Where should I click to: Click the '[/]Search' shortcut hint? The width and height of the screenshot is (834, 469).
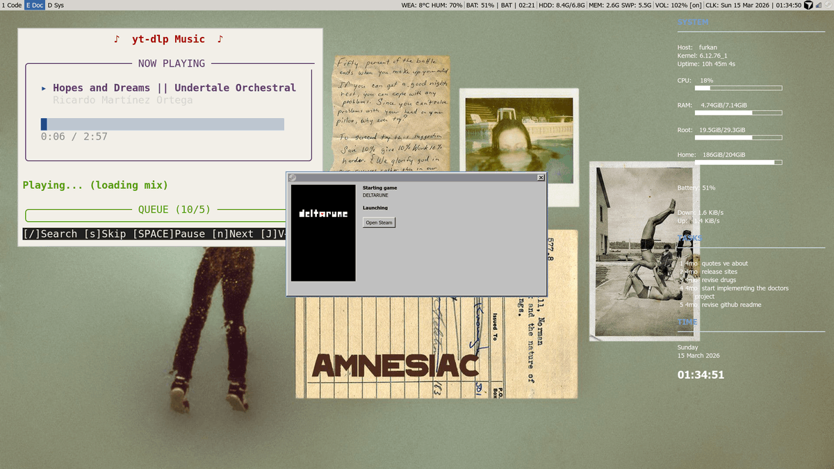[50, 233]
